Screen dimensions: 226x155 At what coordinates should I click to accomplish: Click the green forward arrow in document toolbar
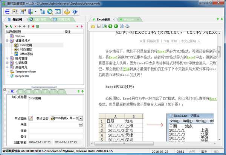(110, 26)
